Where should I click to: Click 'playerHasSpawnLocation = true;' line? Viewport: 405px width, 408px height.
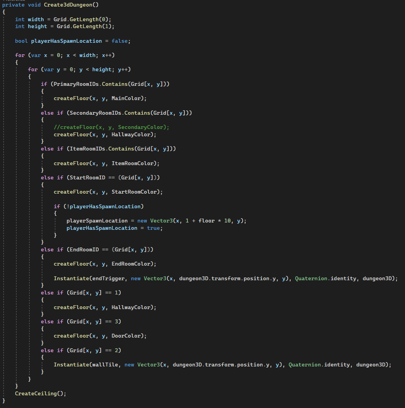[x=115, y=228]
